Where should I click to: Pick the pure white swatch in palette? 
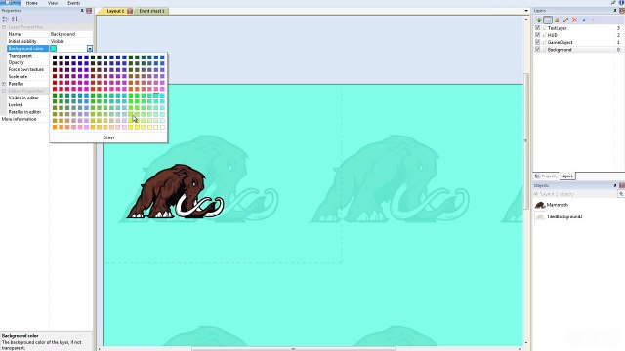click(x=163, y=127)
